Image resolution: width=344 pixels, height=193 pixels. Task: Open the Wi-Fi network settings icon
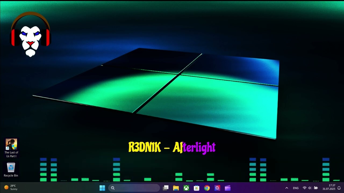tap(304, 188)
